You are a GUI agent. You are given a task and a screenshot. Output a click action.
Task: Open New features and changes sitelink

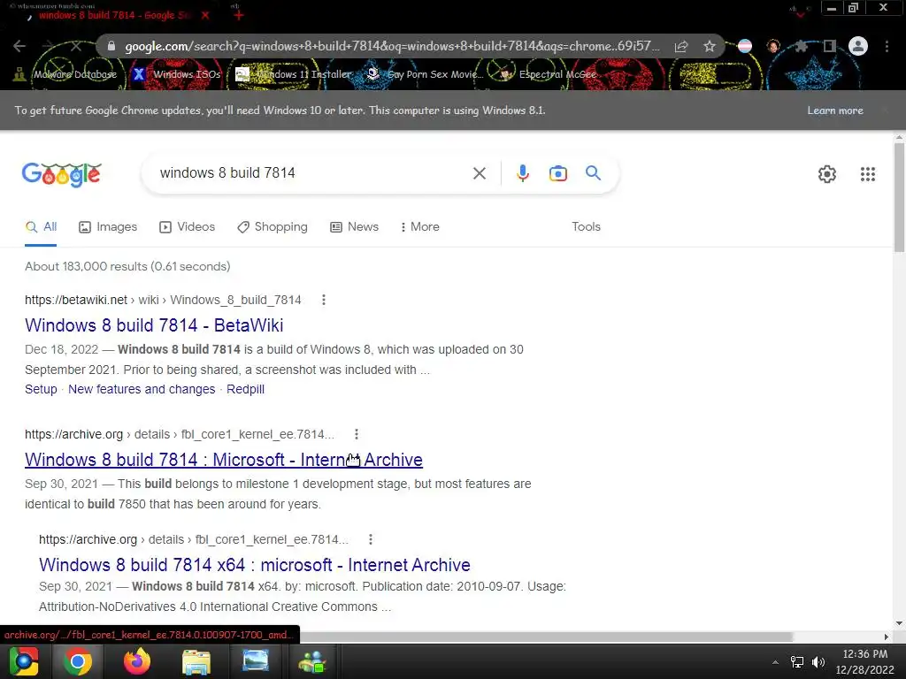tap(142, 389)
